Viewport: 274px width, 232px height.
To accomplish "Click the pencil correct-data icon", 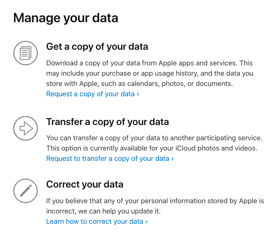I will point(26,191).
